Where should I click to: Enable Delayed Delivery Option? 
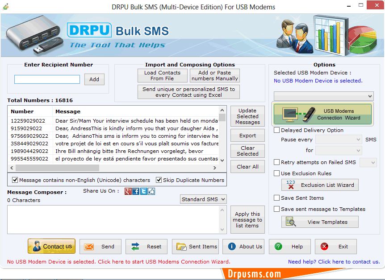point(277,130)
